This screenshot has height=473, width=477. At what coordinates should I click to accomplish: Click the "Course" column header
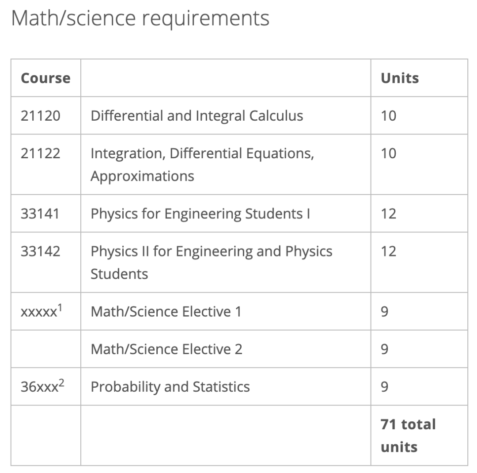(45, 78)
